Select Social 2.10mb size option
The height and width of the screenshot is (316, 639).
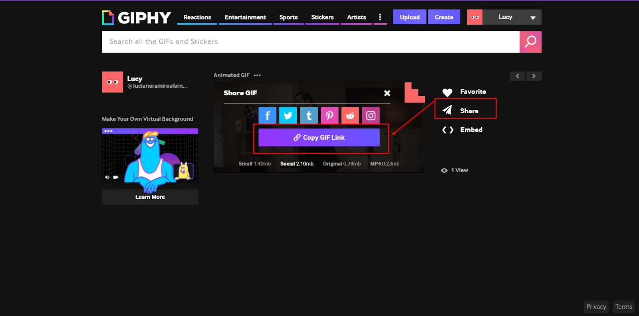click(x=297, y=164)
